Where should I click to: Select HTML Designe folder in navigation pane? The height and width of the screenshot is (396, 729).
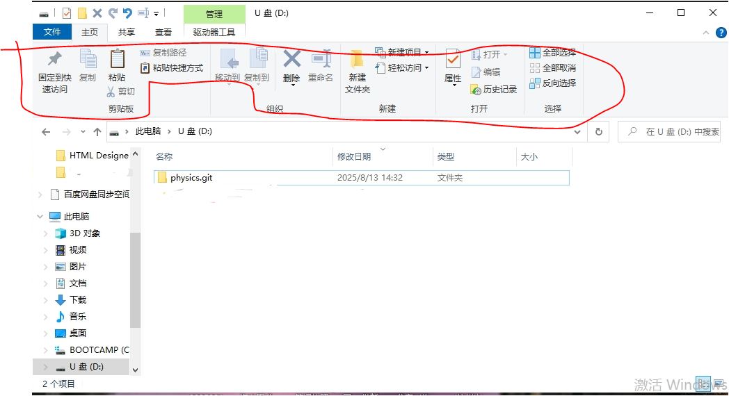[92, 156]
